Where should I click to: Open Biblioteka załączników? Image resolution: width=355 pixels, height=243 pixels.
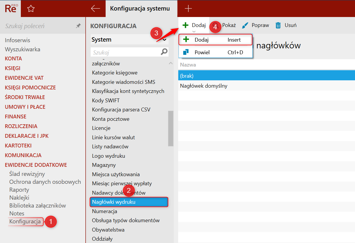pyautogui.click(x=38, y=205)
